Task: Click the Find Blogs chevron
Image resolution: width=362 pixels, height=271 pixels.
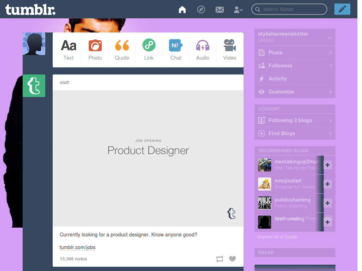Action: [x=331, y=133]
